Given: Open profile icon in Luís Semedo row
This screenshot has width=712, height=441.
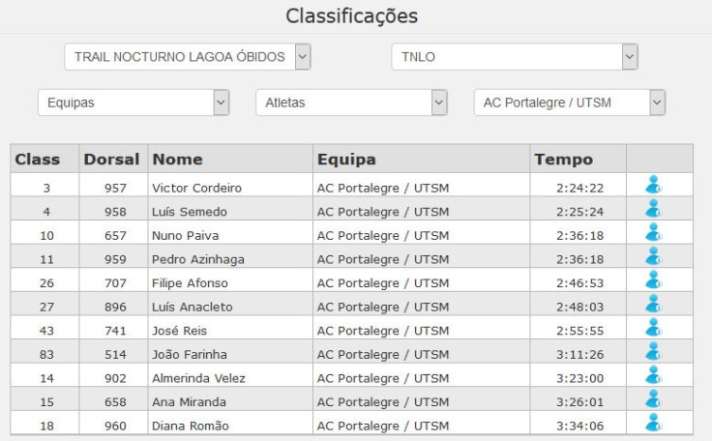Looking at the screenshot, I should coord(653,208).
